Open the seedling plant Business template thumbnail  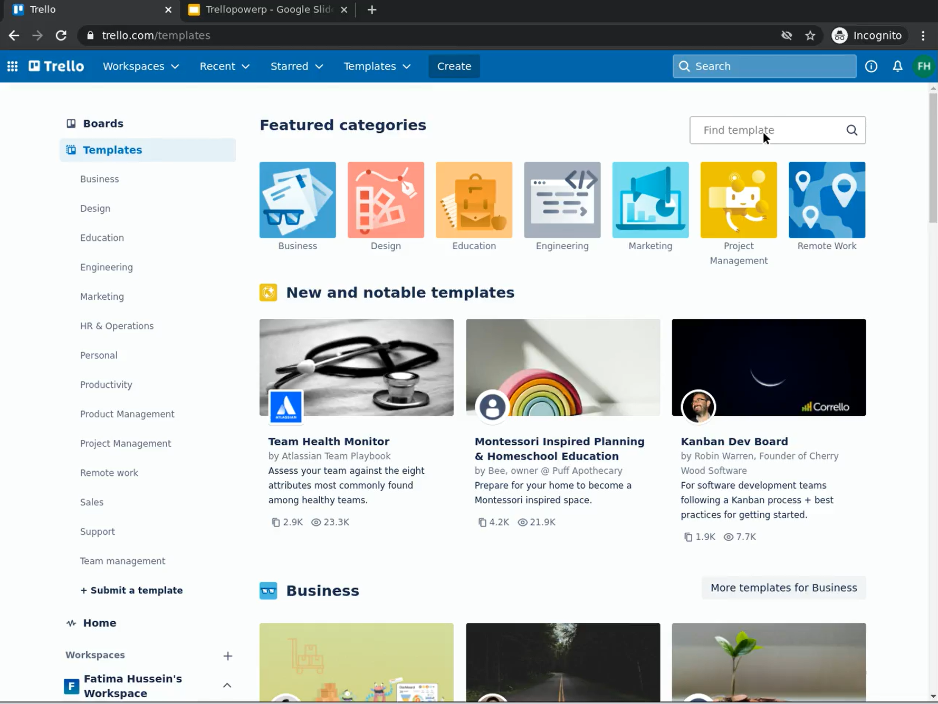click(x=769, y=662)
